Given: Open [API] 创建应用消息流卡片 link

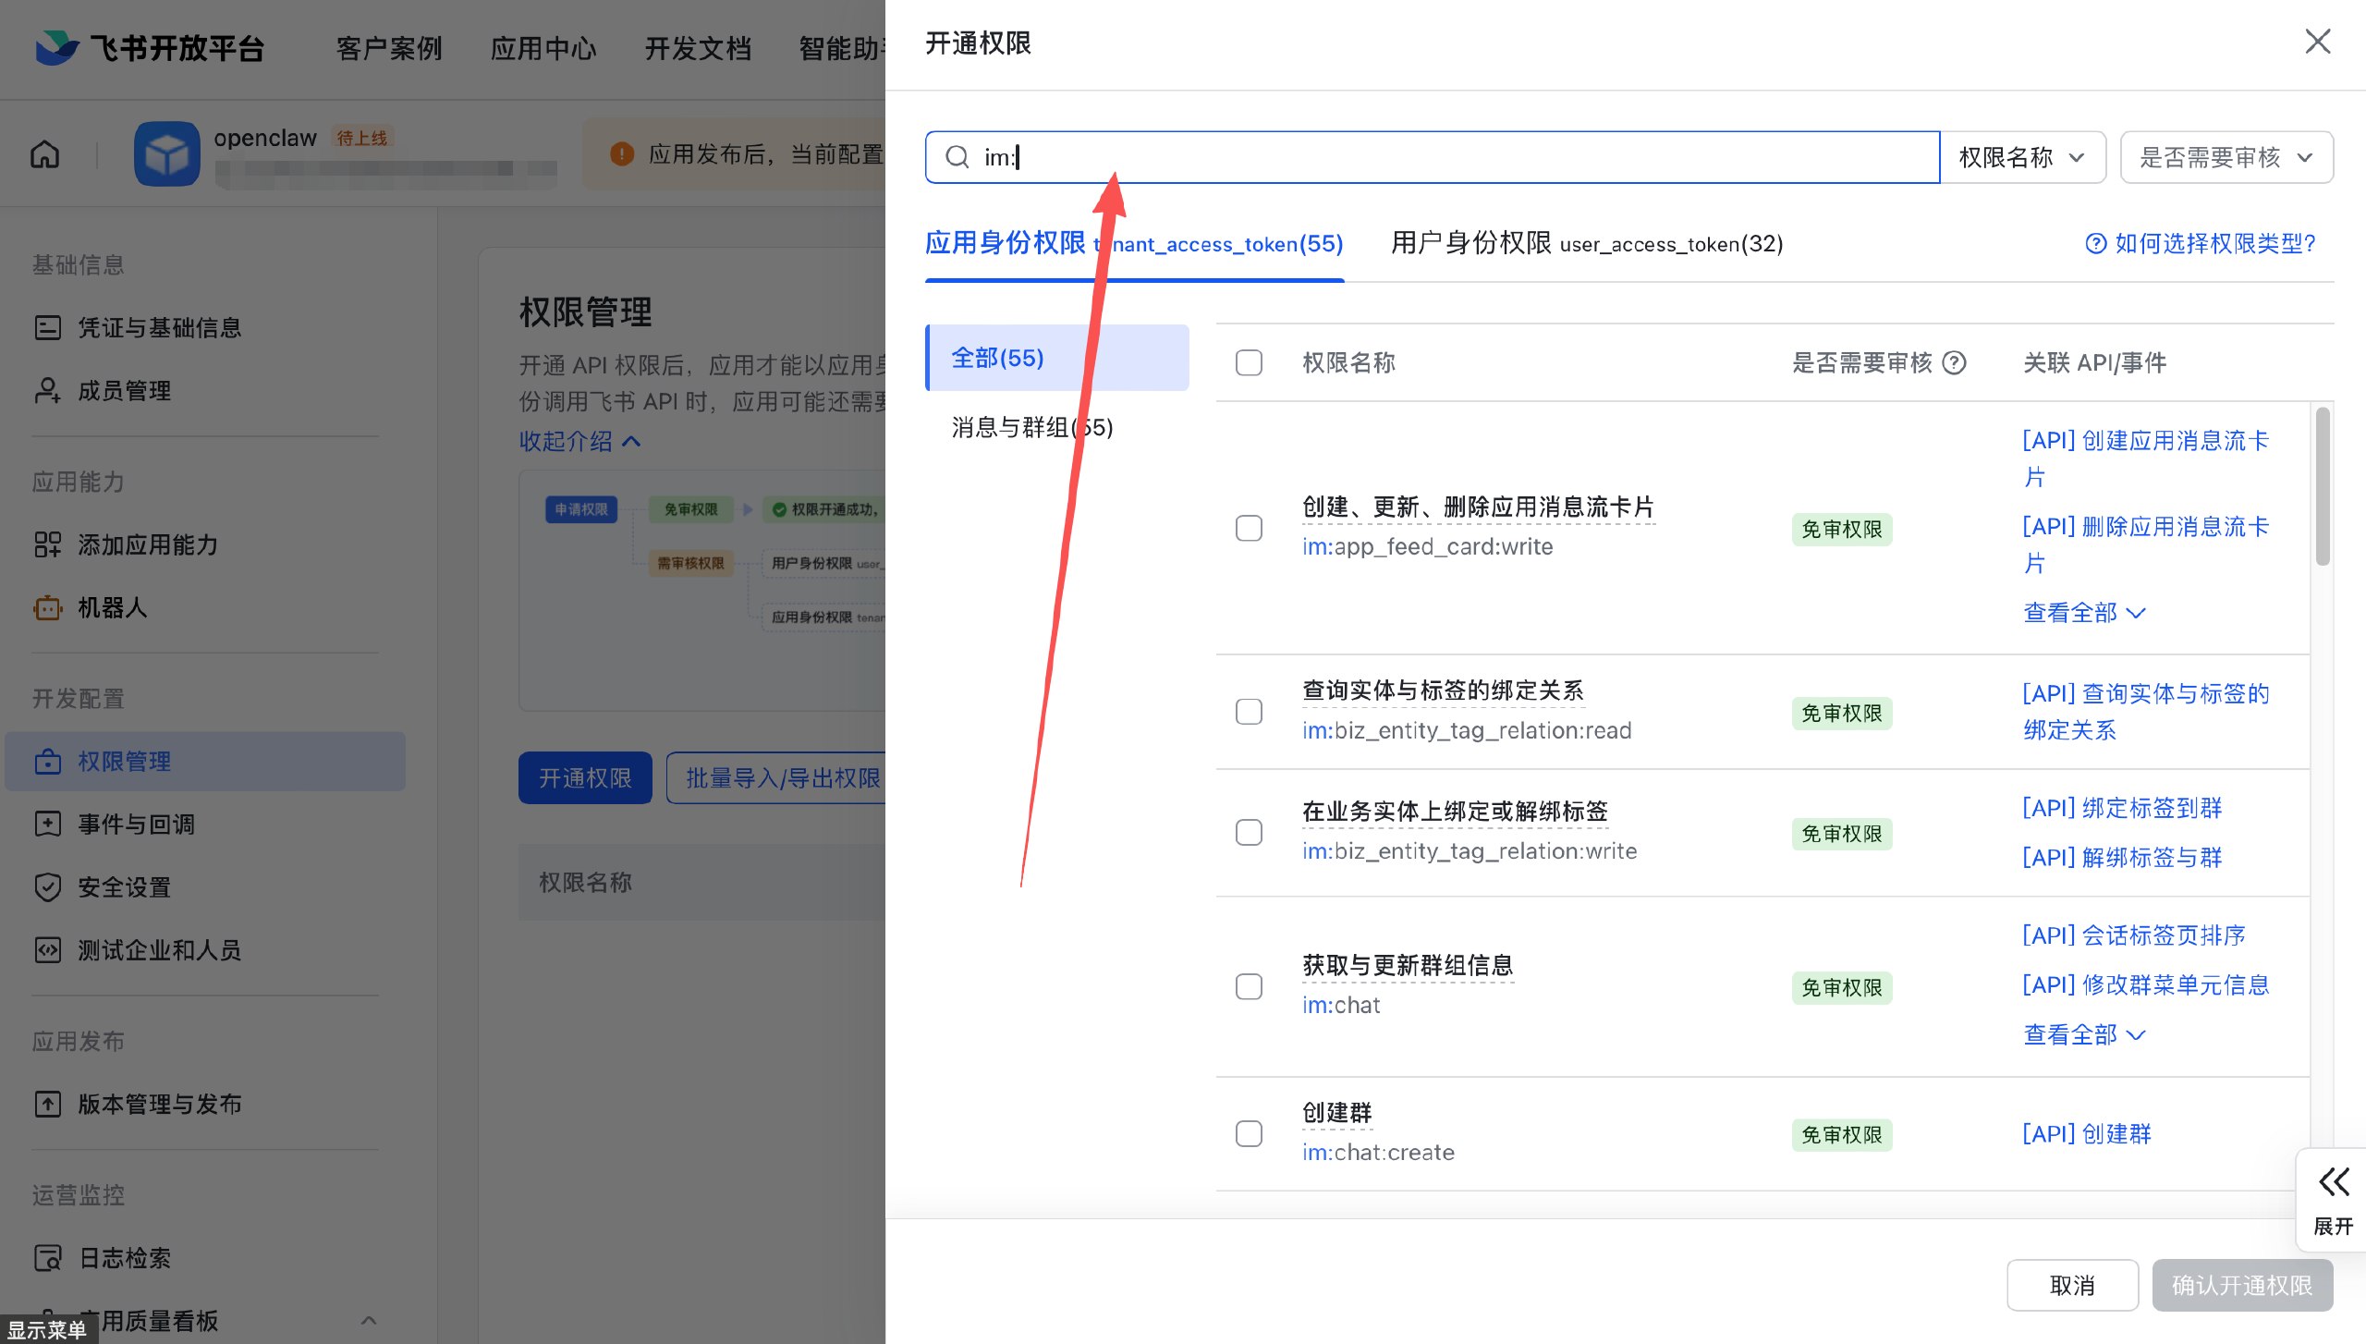Looking at the screenshot, I should point(2145,458).
